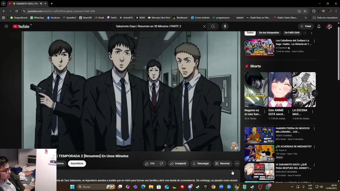Click the GEEK BOYZ RESUMEN channel name
The image size is (340, 191).
click(286, 172)
